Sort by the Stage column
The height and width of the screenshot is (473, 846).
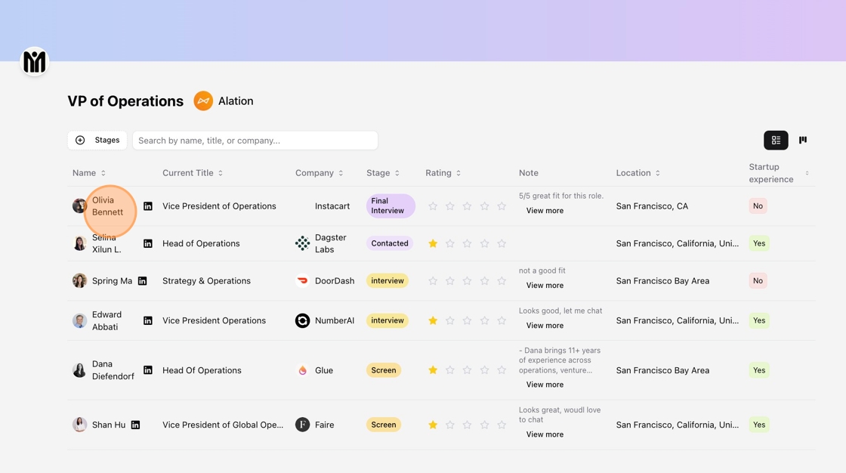coord(383,173)
